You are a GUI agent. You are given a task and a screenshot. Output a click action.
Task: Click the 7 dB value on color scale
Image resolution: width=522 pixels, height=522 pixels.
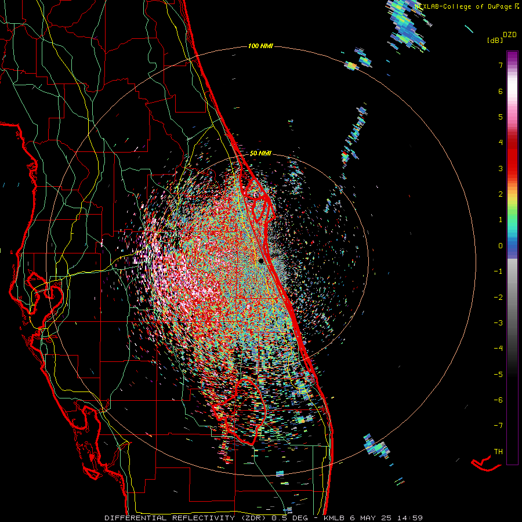(501, 65)
